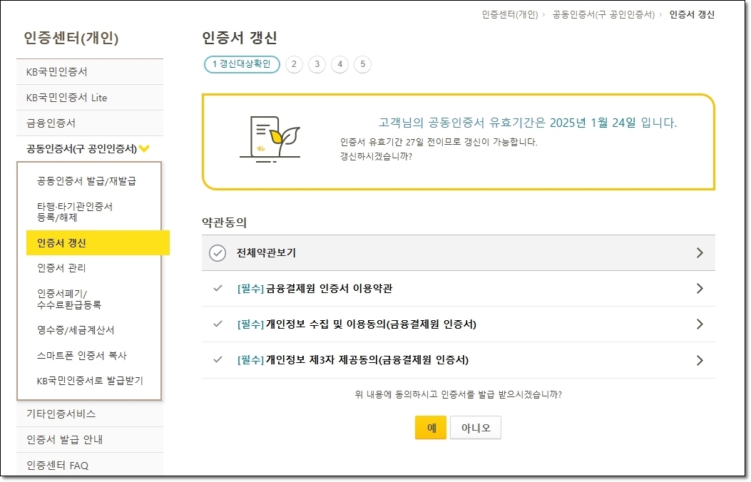Expand 개인정보 수집 및 이용동의 arrow

point(700,324)
